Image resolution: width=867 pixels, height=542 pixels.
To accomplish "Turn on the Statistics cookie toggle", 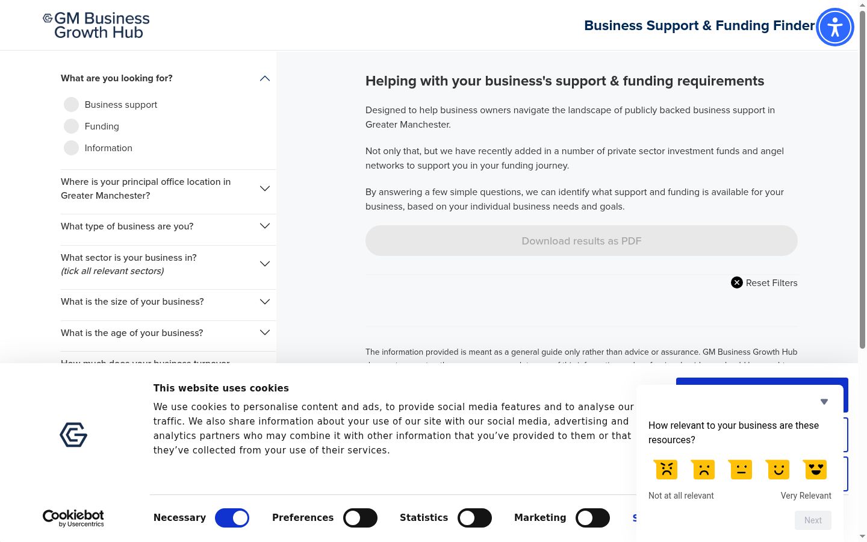I will [474, 518].
